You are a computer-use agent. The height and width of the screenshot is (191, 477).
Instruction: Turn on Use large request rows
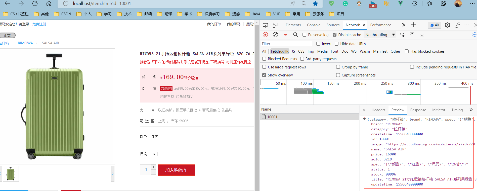pos(264,67)
